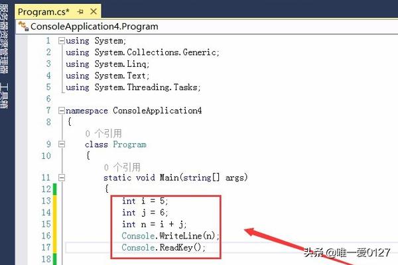
Task: Collapse the namespace ConsoleApplication4 block
Action: 62,111
